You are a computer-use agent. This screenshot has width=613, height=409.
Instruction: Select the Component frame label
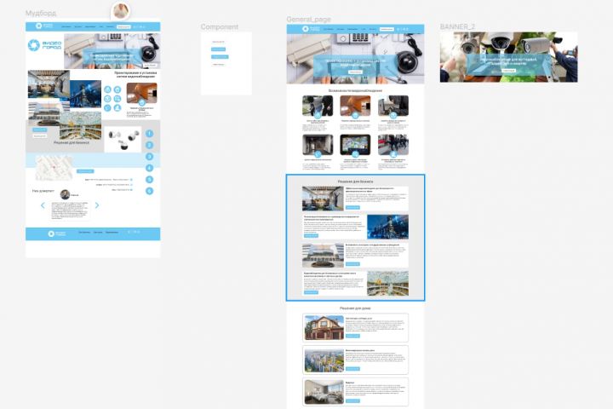click(x=220, y=26)
